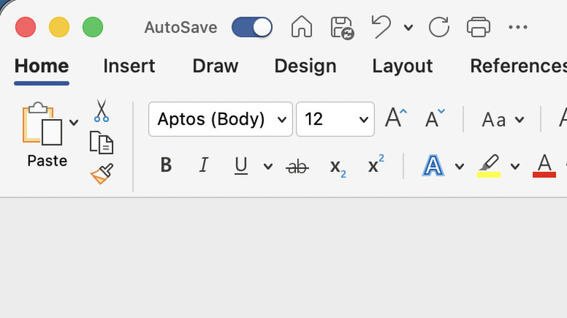567x318 pixels.
Task: Toggle Bold formatting
Action: coord(166,165)
